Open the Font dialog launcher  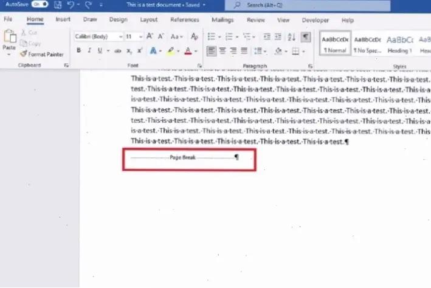199,66
